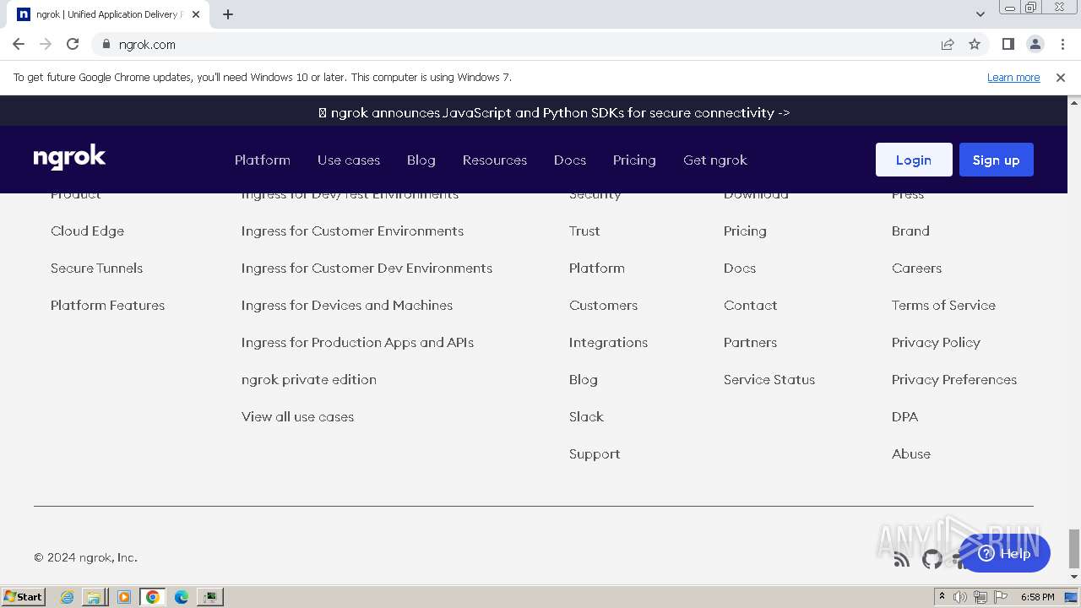Open Microsoft Edge from the taskbar
This screenshot has height=608, width=1081.
[181, 597]
